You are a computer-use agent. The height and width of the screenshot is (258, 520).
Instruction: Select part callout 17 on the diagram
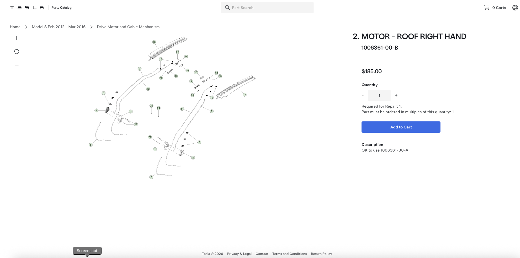[244, 95]
